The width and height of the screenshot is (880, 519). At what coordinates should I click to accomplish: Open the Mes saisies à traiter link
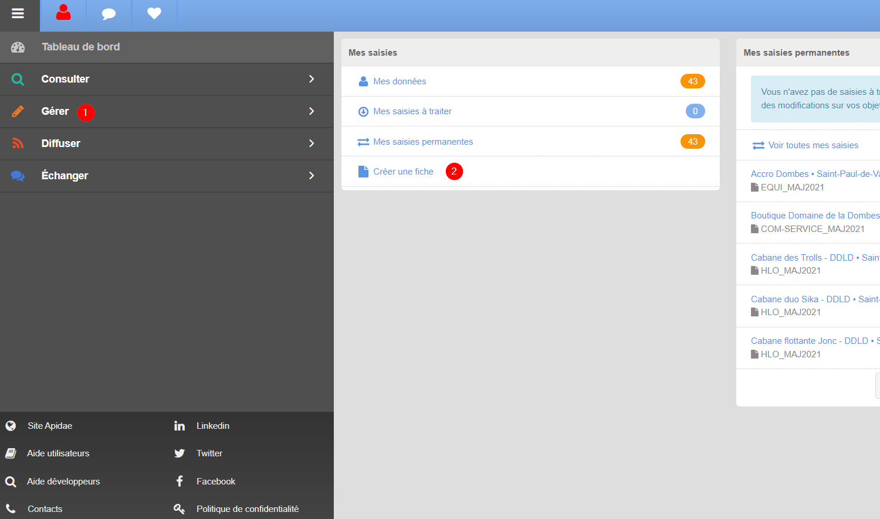click(x=412, y=111)
